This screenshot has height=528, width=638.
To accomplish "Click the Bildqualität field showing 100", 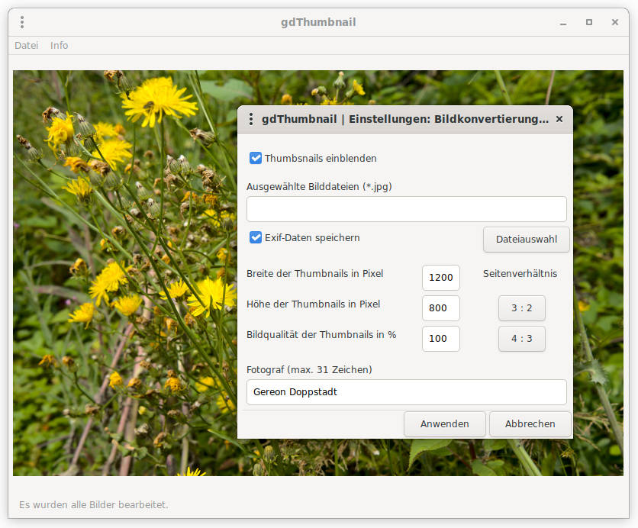I will (440, 339).
